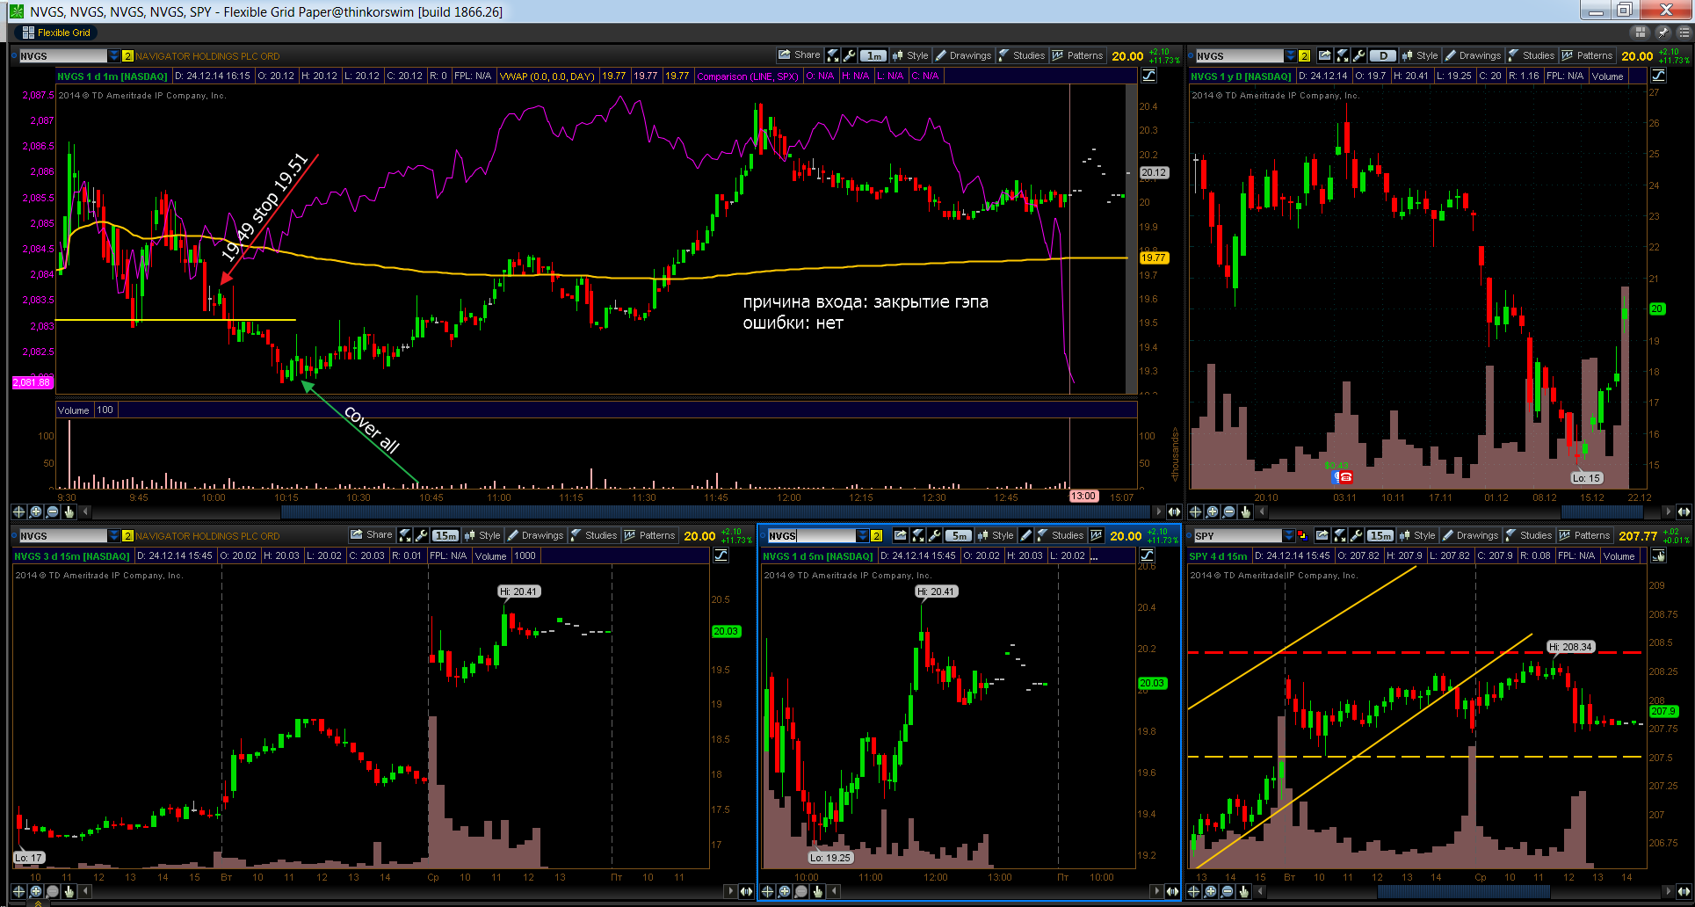Open Drawings in the daily NVGS chart
This screenshot has width=1695, height=907.
[1473, 55]
